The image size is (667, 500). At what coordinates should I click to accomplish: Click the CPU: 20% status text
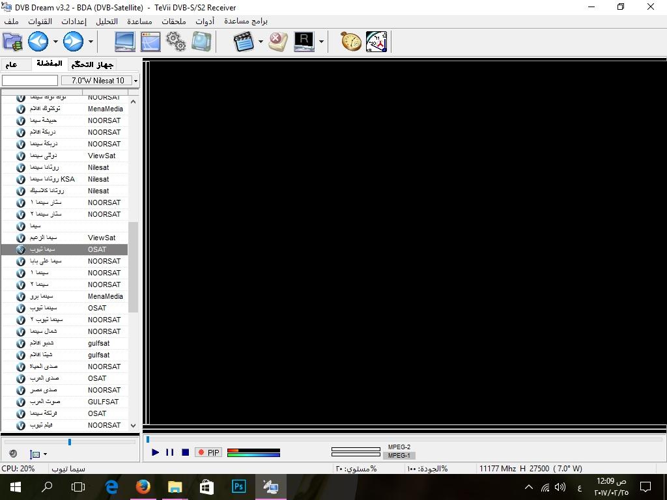tap(18, 469)
